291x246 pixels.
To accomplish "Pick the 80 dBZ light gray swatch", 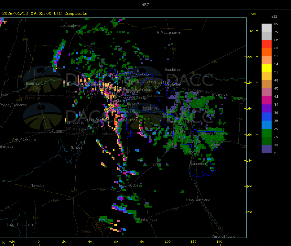I will [266, 28].
